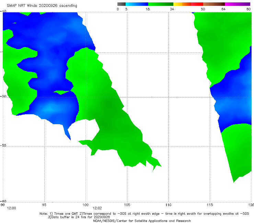Image resolution: width=254 pixels, height=223 pixels.
Task: Click the yellow-orange segment of the color bar
Action: pyautogui.click(x=182, y=4)
